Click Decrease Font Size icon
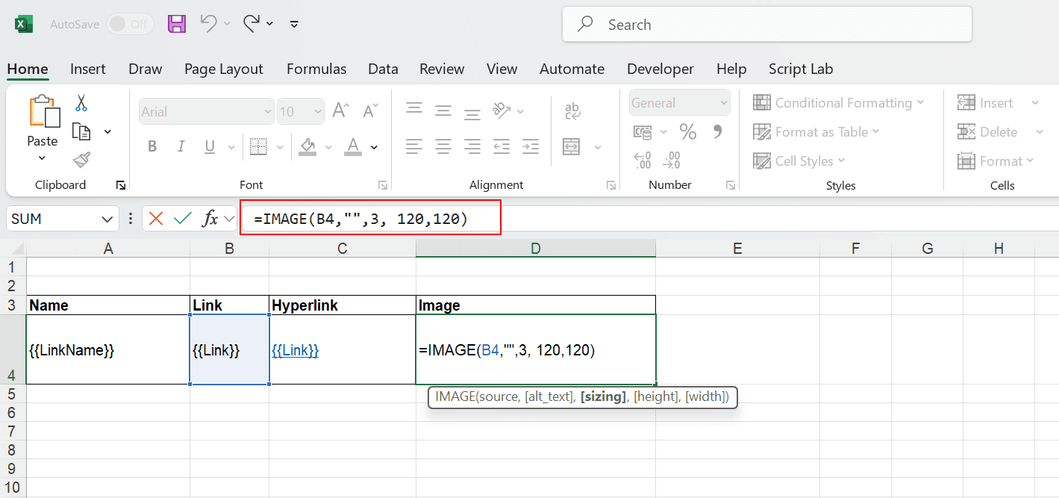The image size is (1059, 498). (371, 111)
